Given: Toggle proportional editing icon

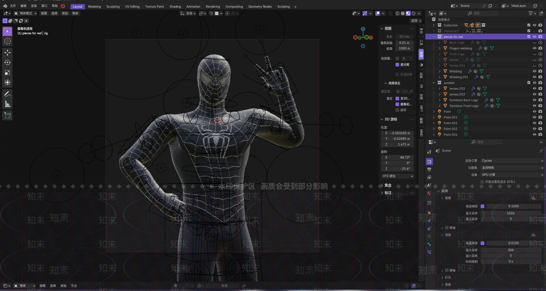Looking at the screenshot, I should tap(227, 13).
